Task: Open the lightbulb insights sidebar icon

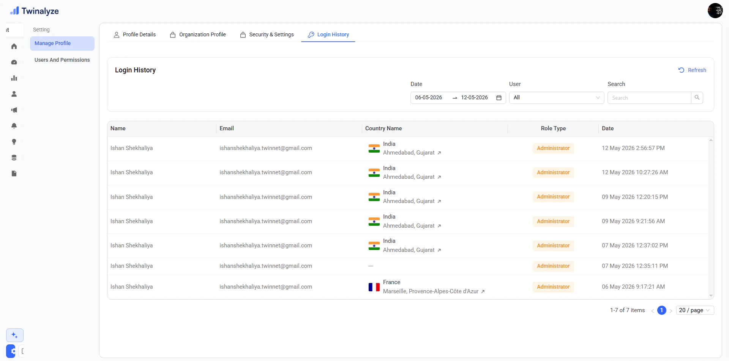Action: pos(14,142)
